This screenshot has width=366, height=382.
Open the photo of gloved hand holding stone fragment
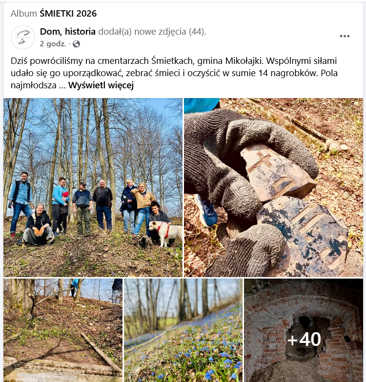pyautogui.click(x=273, y=187)
